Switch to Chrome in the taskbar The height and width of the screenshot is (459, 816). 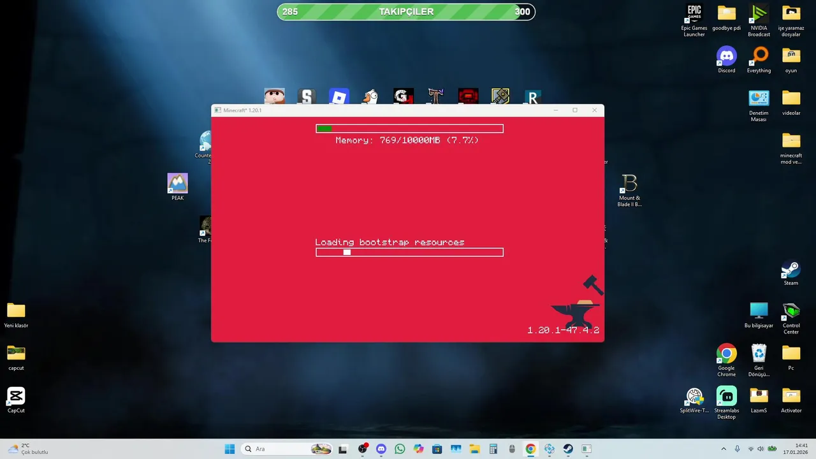click(530, 449)
